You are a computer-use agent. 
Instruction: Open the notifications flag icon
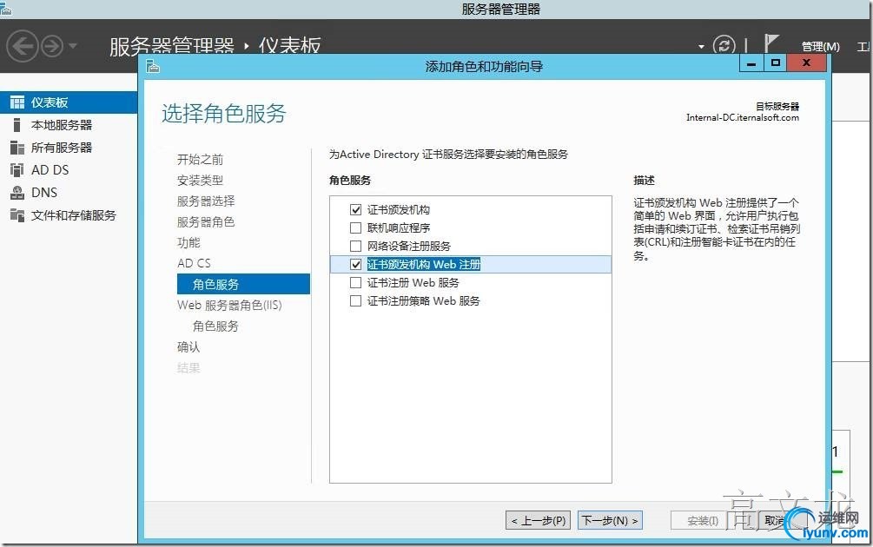tap(770, 44)
